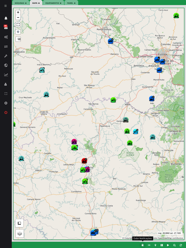The height and width of the screenshot is (248, 186).
Task: Select the teal excavator marker near Inácio Martins
Action: point(42,70)
